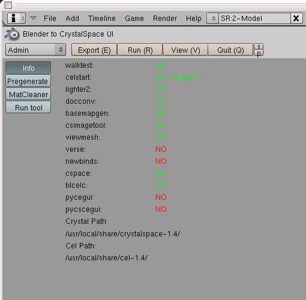
Task: Click the Quit (Q) button
Action: tap(230, 50)
